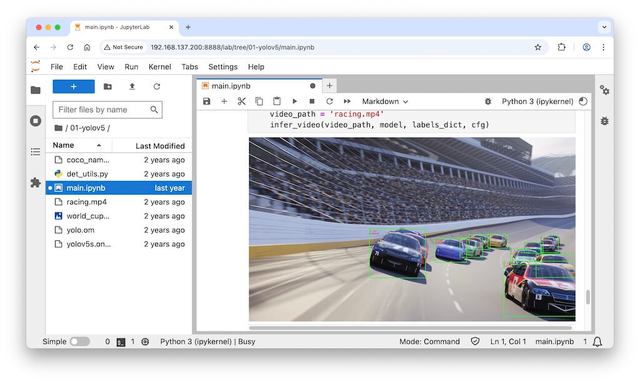Show the Table of Contents sidebar panel

[x=36, y=152]
